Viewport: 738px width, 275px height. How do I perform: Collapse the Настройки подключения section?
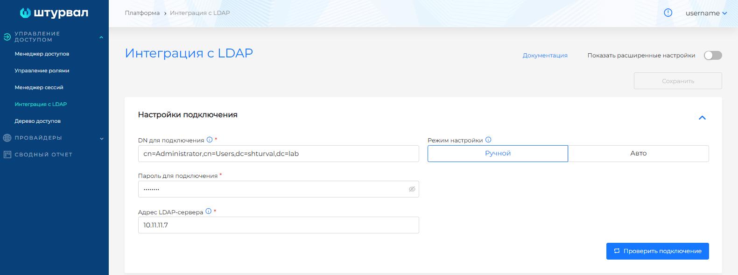702,118
